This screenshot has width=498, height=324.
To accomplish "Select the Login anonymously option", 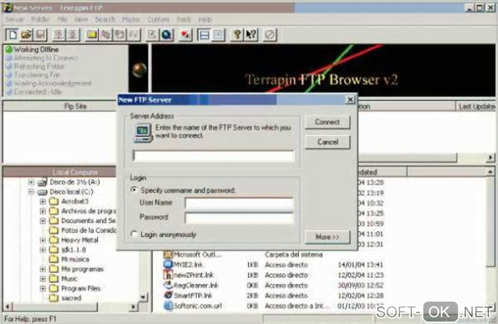I will (134, 234).
